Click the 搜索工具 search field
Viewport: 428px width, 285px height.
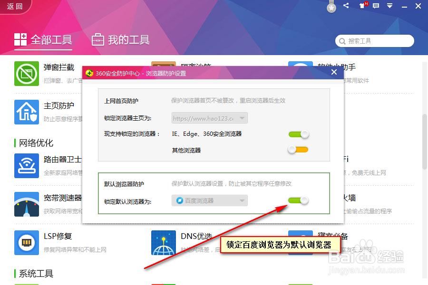[375, 41]
